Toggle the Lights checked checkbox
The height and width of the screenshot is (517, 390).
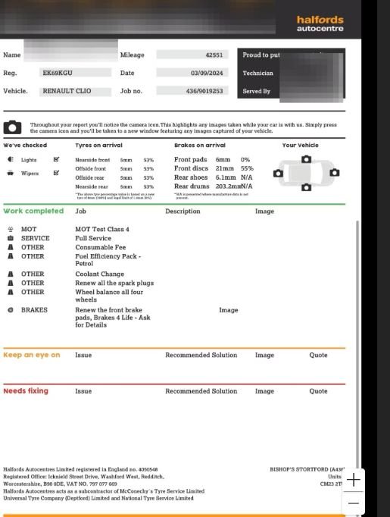56,159
